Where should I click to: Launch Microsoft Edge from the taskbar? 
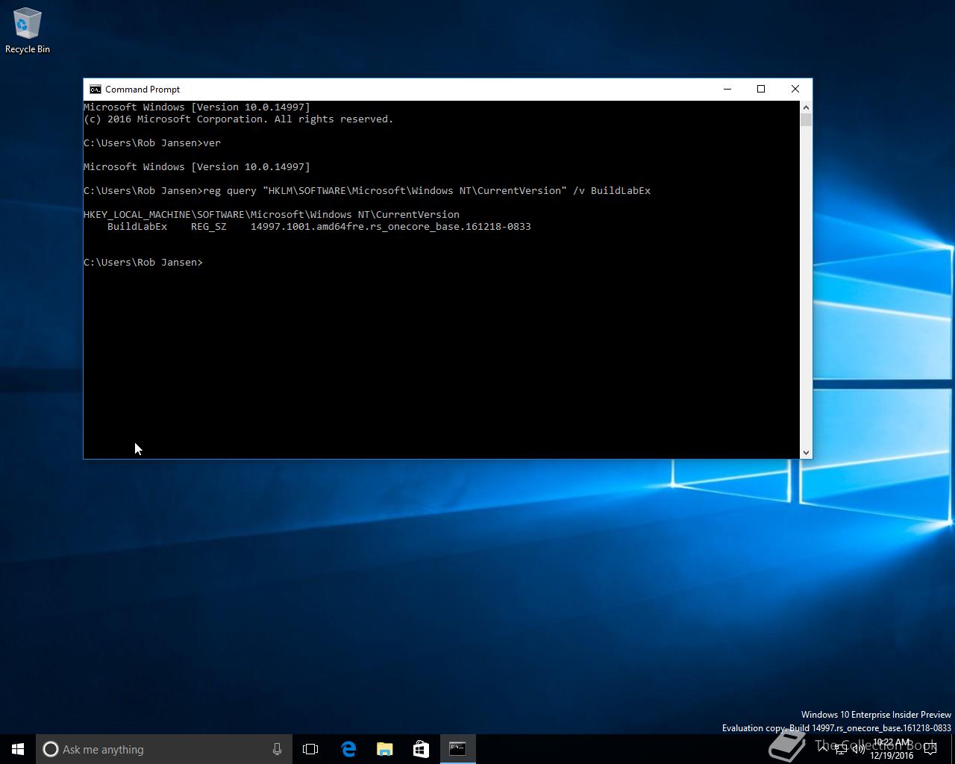[348, 749]
